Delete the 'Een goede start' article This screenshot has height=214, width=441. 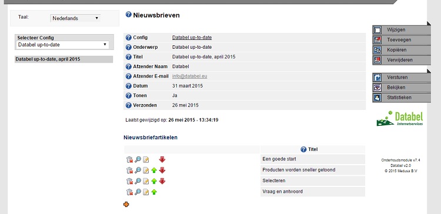129,160
